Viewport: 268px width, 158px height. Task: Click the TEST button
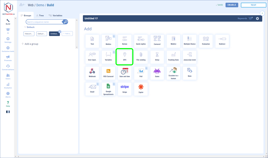(253, 5)
